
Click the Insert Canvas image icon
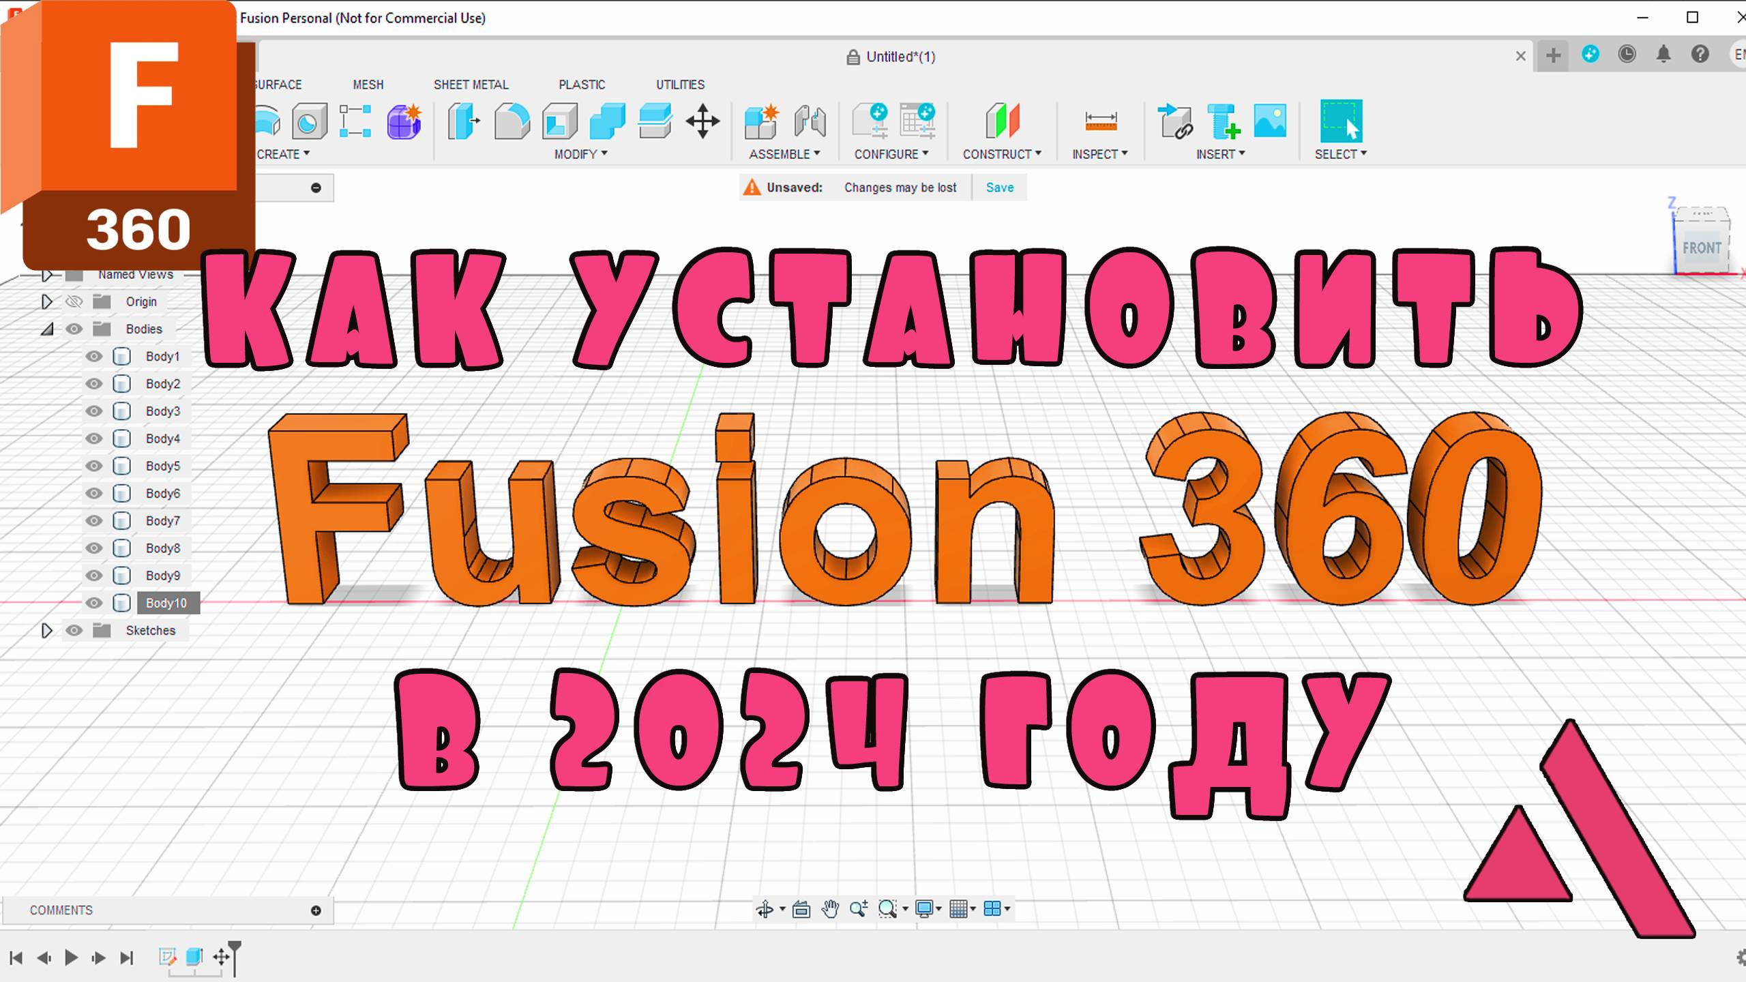(x=1270, y=121)
